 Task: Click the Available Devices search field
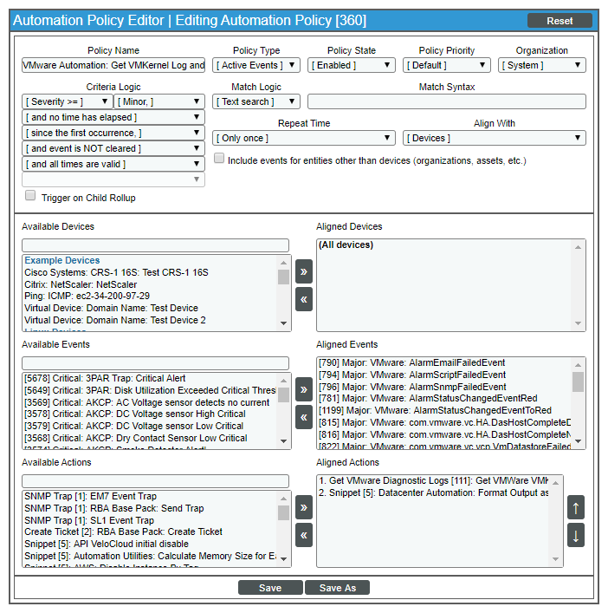pyautogui.click(x=155, y=245)
